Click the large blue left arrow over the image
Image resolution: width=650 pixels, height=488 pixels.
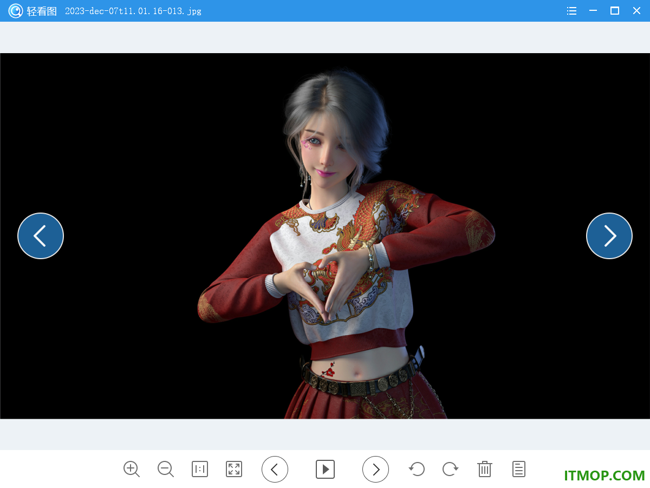[x=41, y=236]
